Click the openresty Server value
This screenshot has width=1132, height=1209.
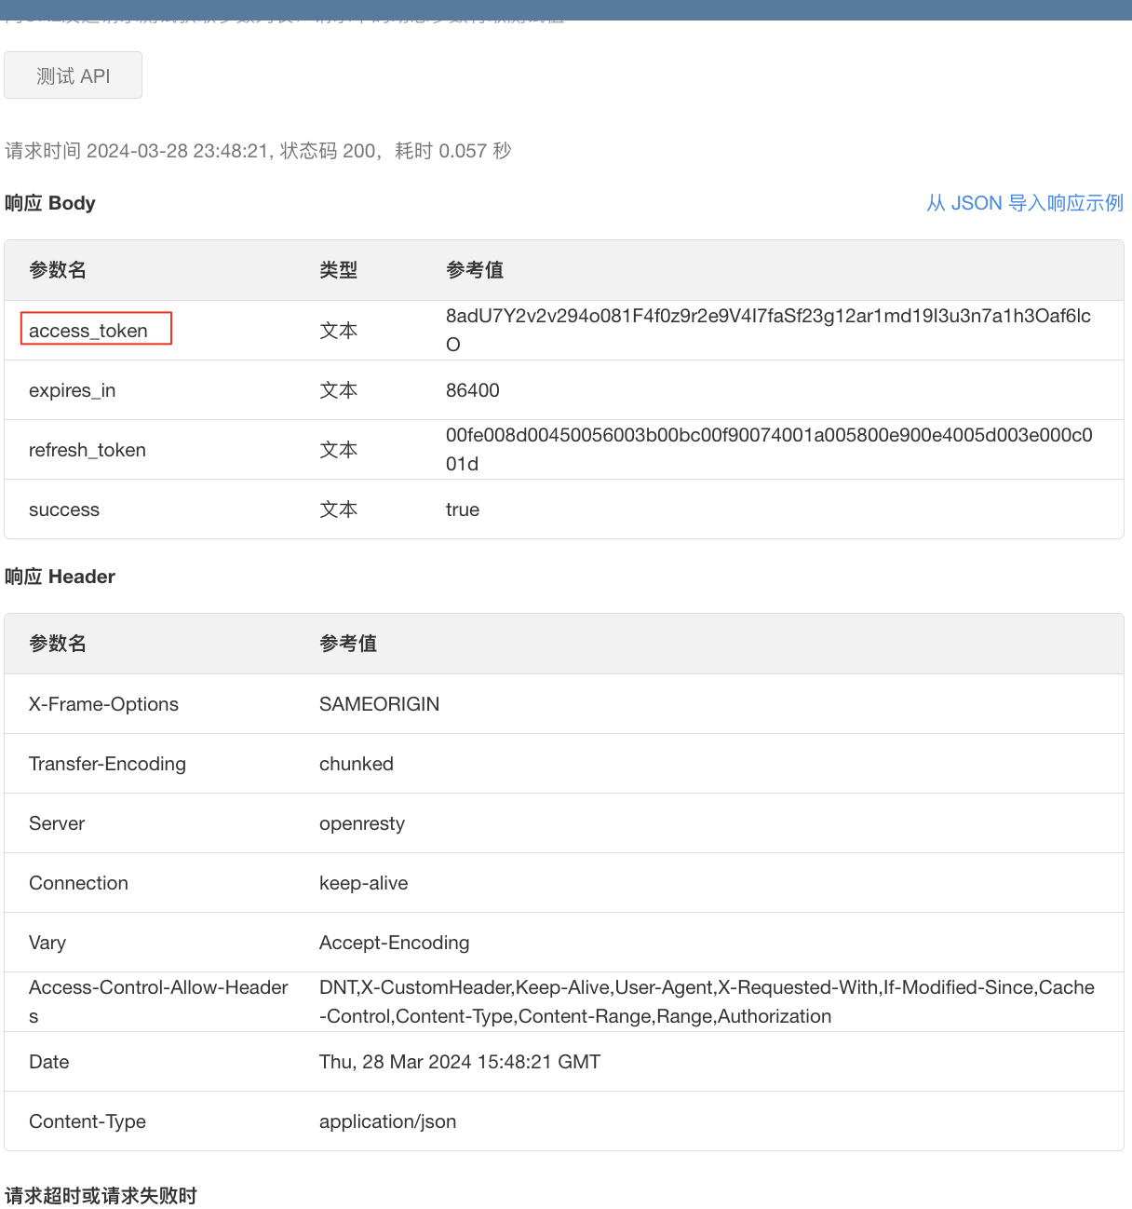click(362, 823)
